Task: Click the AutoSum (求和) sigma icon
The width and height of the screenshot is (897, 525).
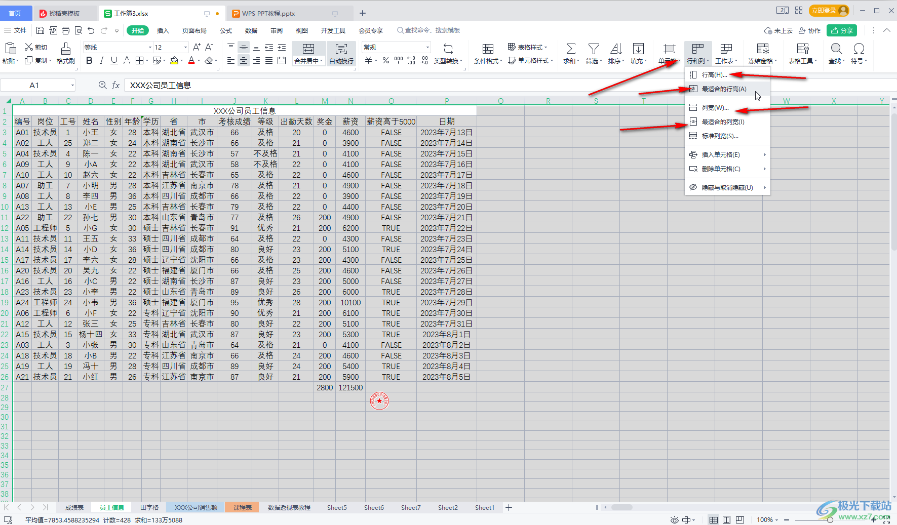Action: point(571,49)
